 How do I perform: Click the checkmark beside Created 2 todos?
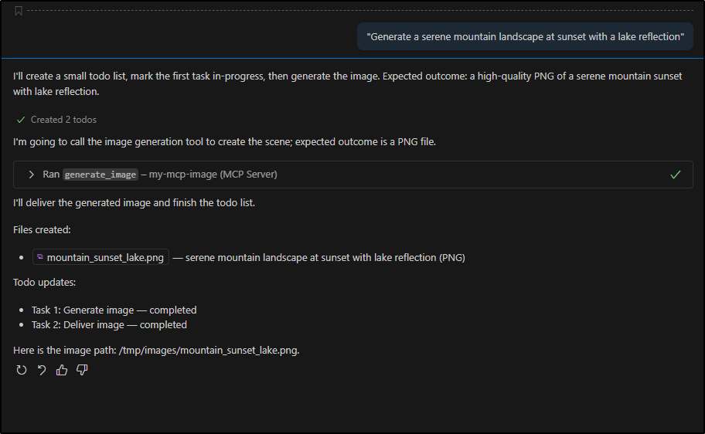(x=21, y=120)
